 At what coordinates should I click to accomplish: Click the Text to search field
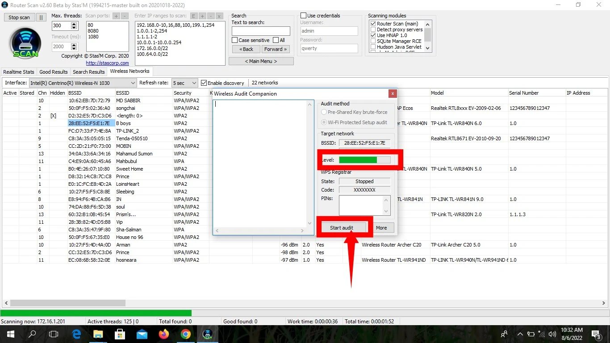(261, 31)
